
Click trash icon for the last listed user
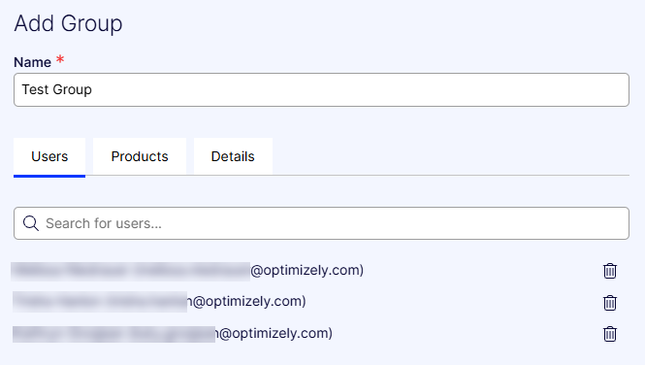pyautogui.click(x=610, y=334)
